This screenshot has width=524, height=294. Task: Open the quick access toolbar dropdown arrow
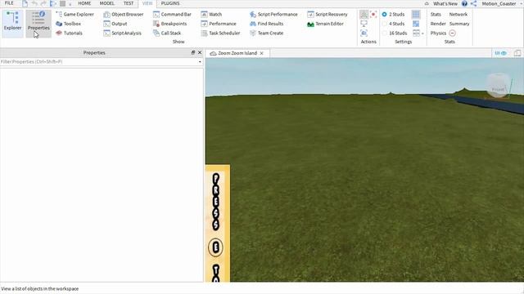(70, 4)
